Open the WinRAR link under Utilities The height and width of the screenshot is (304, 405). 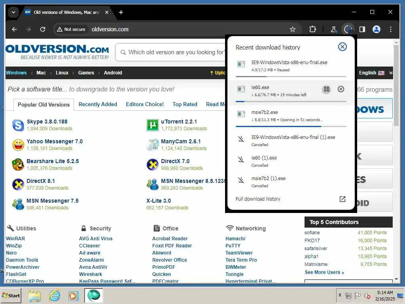click(15, 239)
